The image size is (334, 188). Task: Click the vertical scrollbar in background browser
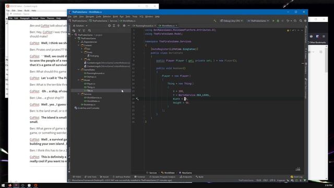point(326,61)
